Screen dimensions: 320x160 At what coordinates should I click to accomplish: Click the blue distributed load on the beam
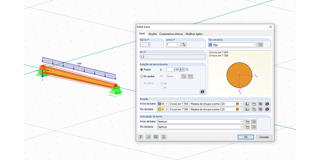[79, 68]
